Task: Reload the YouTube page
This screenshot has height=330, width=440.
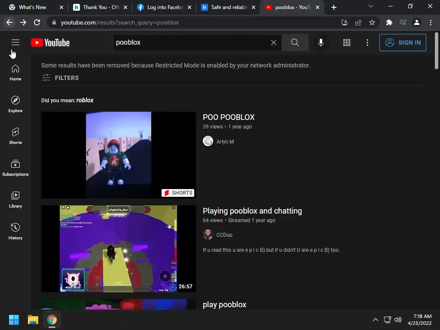Action: 37,22
